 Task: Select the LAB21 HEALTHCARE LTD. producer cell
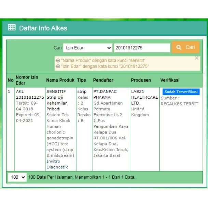click(x=144, y=97)
